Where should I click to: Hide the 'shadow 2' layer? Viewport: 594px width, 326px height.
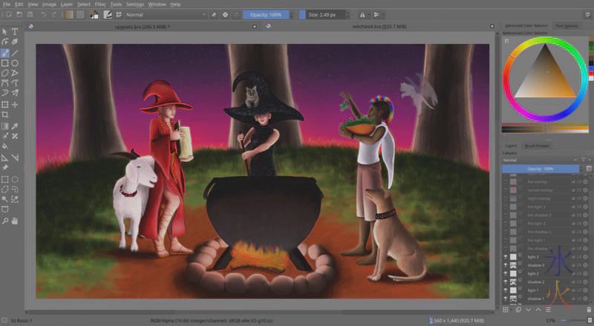click(x=506, y=282)
